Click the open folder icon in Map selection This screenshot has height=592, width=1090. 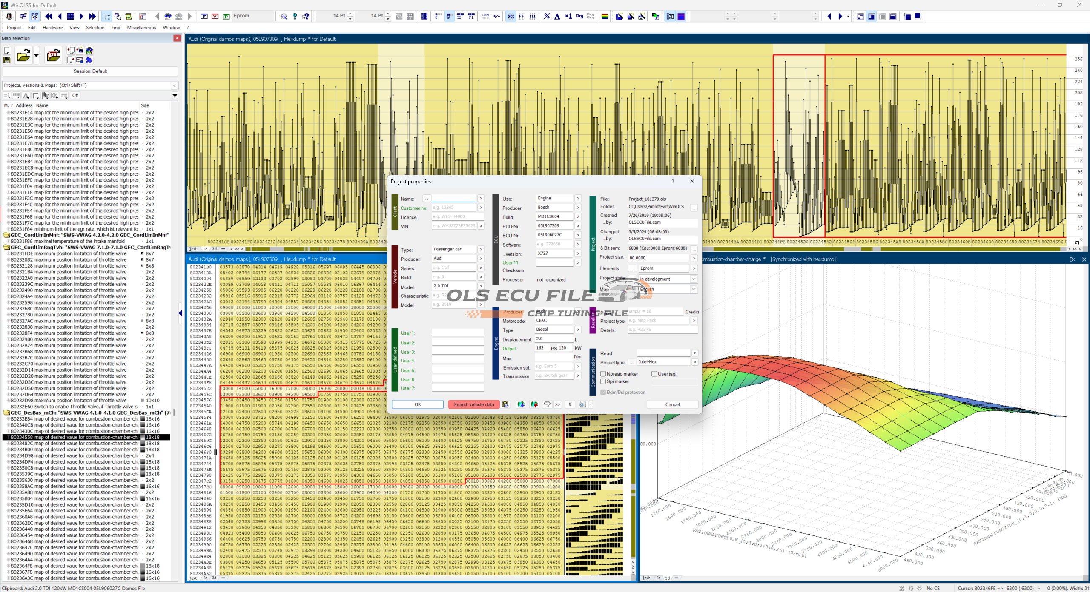[23, 56]
